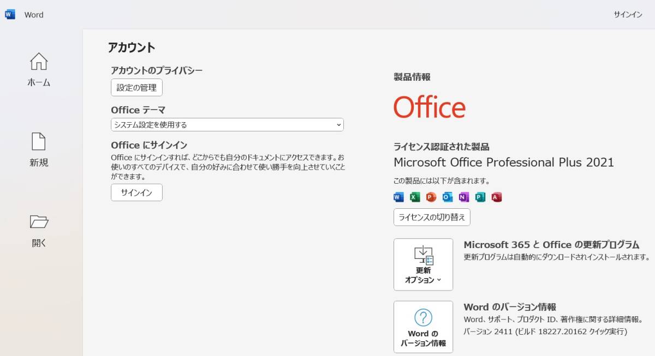Open the Office テーマ dropdown

227,125
